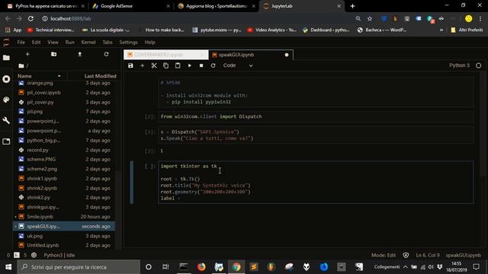Select uk.png in file list
Screen dimensions: 488x274
pyautogui.click(x=64, y=236)
